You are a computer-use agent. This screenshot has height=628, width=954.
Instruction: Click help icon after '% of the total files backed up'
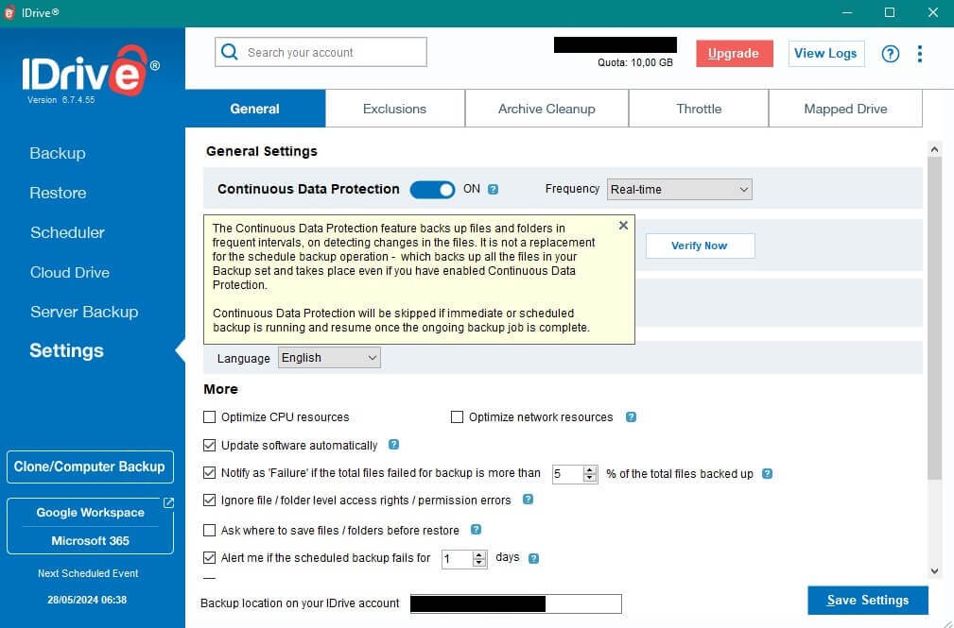tap(767, 473)
